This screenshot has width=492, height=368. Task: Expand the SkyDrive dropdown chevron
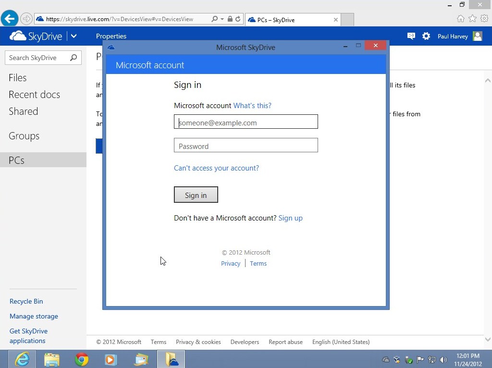pyautogui.click(x=74, y=36)
